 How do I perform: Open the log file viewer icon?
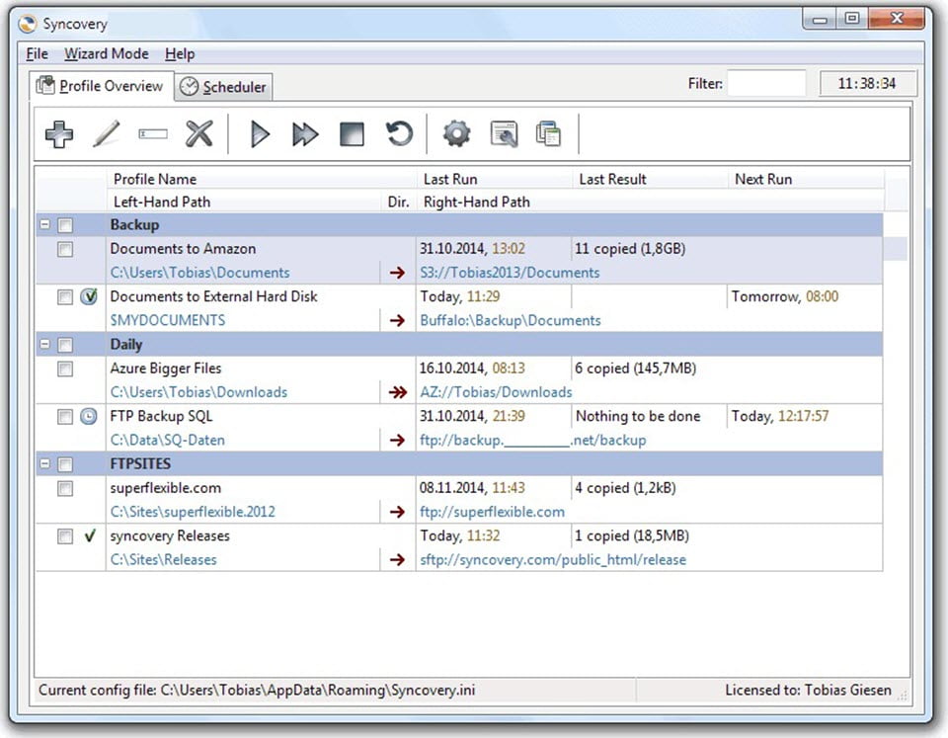pos(504,133)
